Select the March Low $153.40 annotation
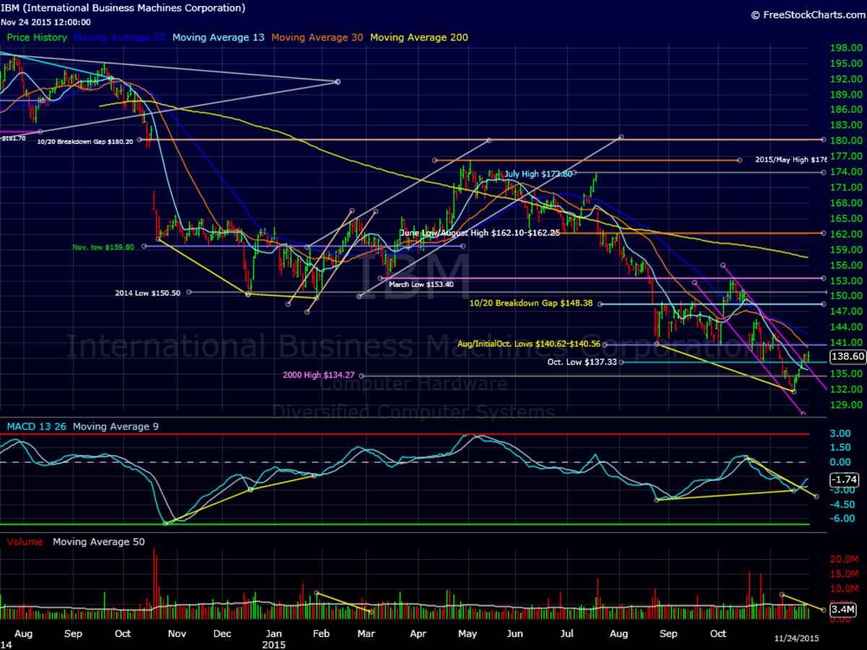This screenshot has height=650, width=867. pos(421,285)
